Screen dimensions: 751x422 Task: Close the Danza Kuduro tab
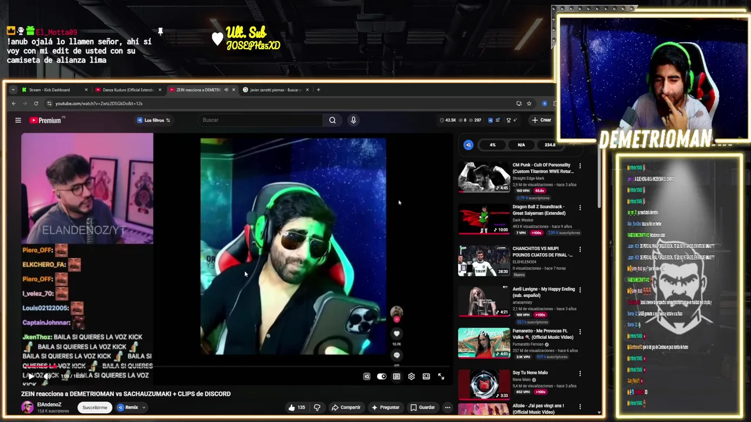(x=160, y=90)
